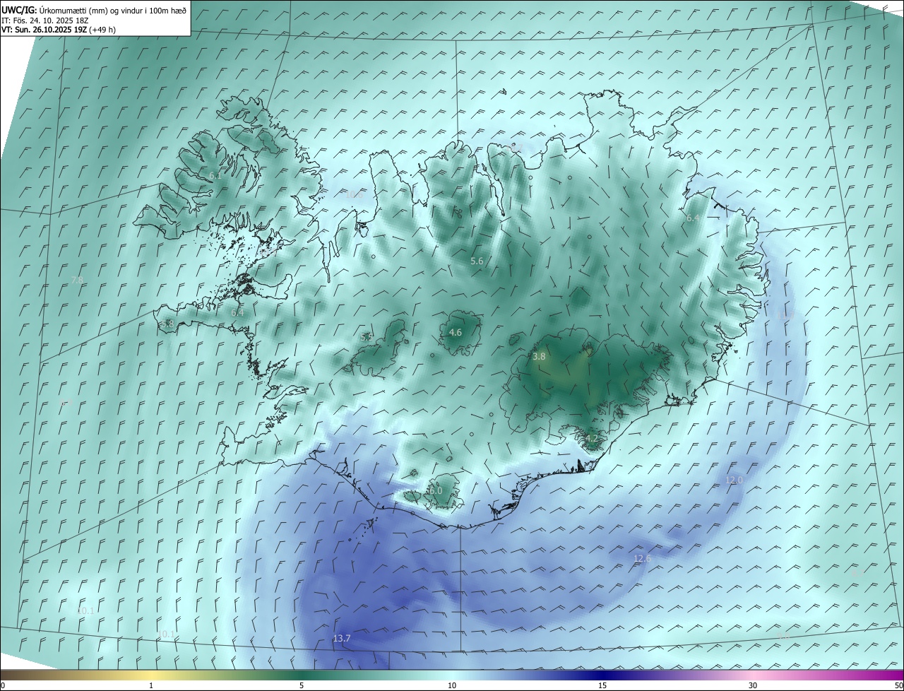904x691 pixels.
Task: Click the 15 tick label on the color scale
Action: pos(602,685)
